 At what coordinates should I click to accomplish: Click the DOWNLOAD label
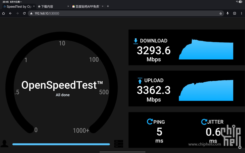pyautogui.click(x=154, y=41)
